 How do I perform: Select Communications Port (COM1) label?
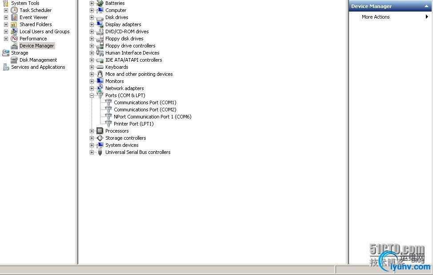(x=145, y=102)
